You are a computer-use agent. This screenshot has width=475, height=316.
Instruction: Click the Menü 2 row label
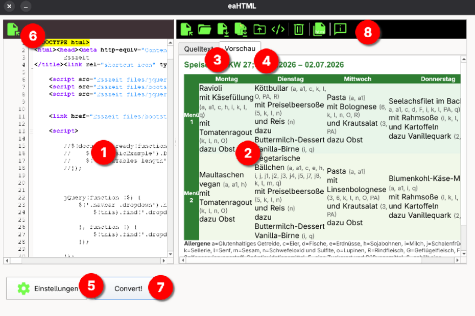(x=192, y=197)
